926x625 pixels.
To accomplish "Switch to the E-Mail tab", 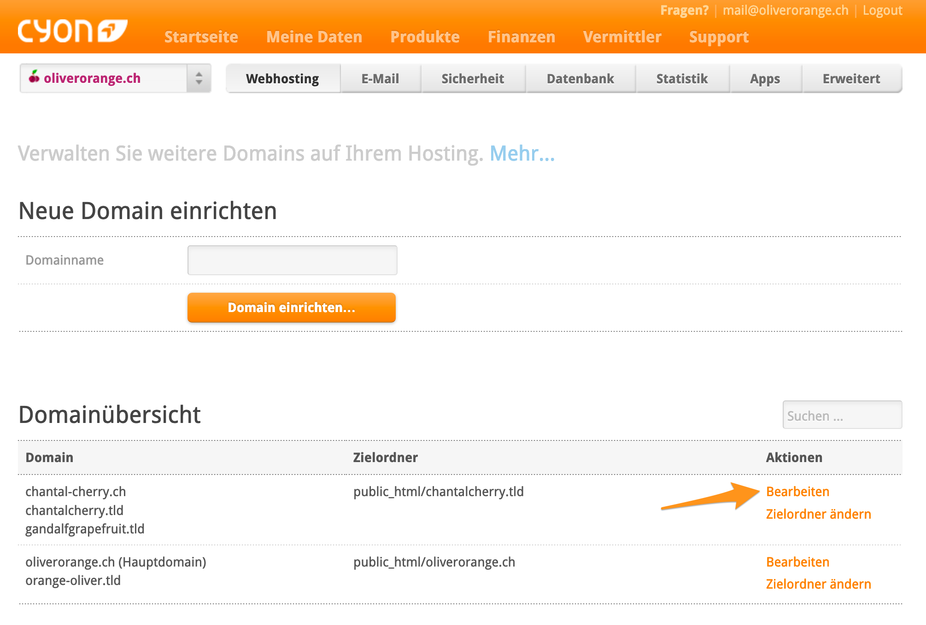I will click(x=380, y=78).
